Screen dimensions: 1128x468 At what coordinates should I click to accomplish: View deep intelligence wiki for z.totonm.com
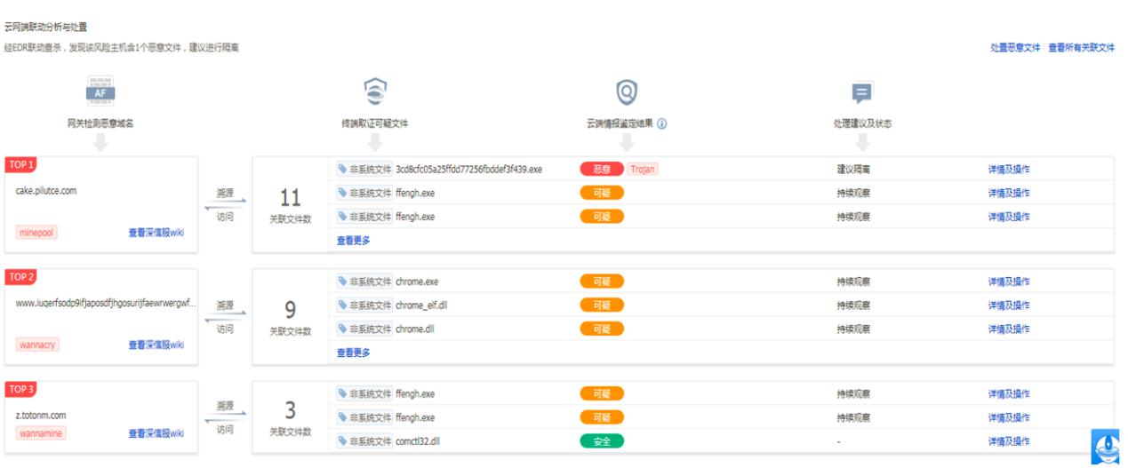click(x=156, y=433)
